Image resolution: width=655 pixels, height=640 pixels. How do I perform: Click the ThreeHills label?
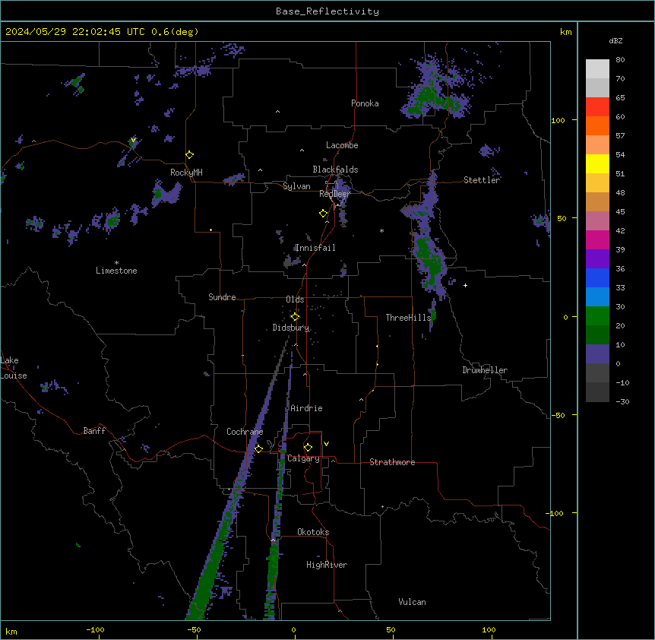pos(408,318)
